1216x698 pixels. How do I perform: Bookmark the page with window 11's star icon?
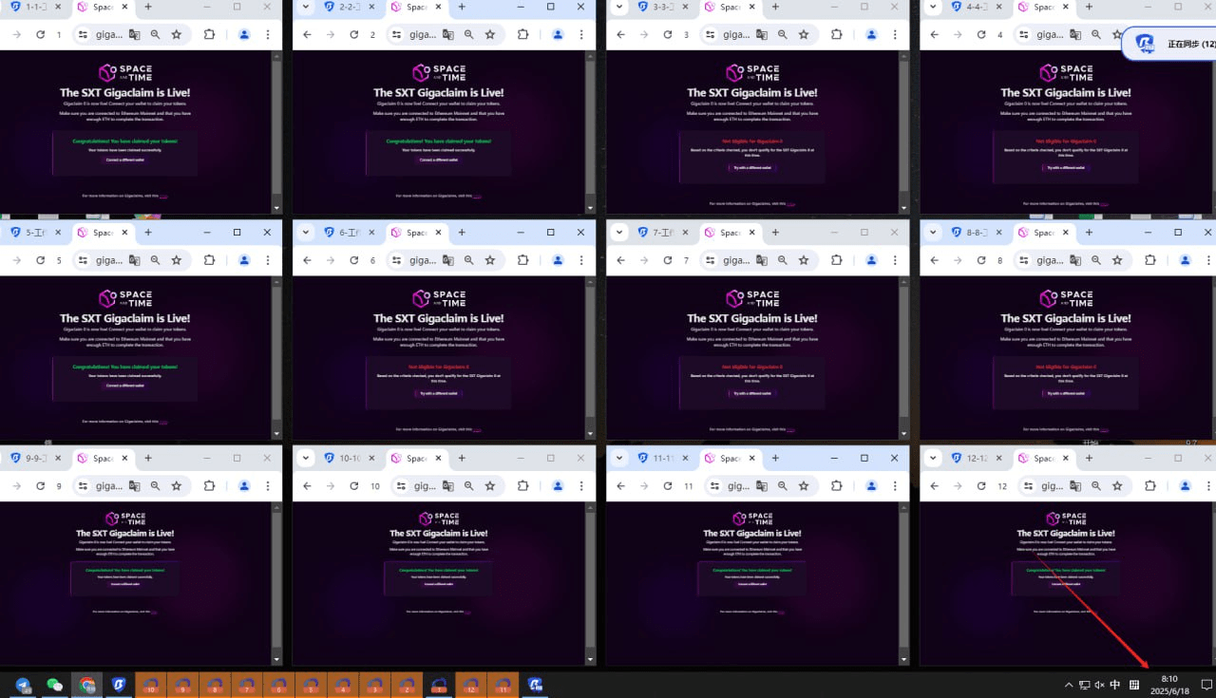[x=804, y=486]
